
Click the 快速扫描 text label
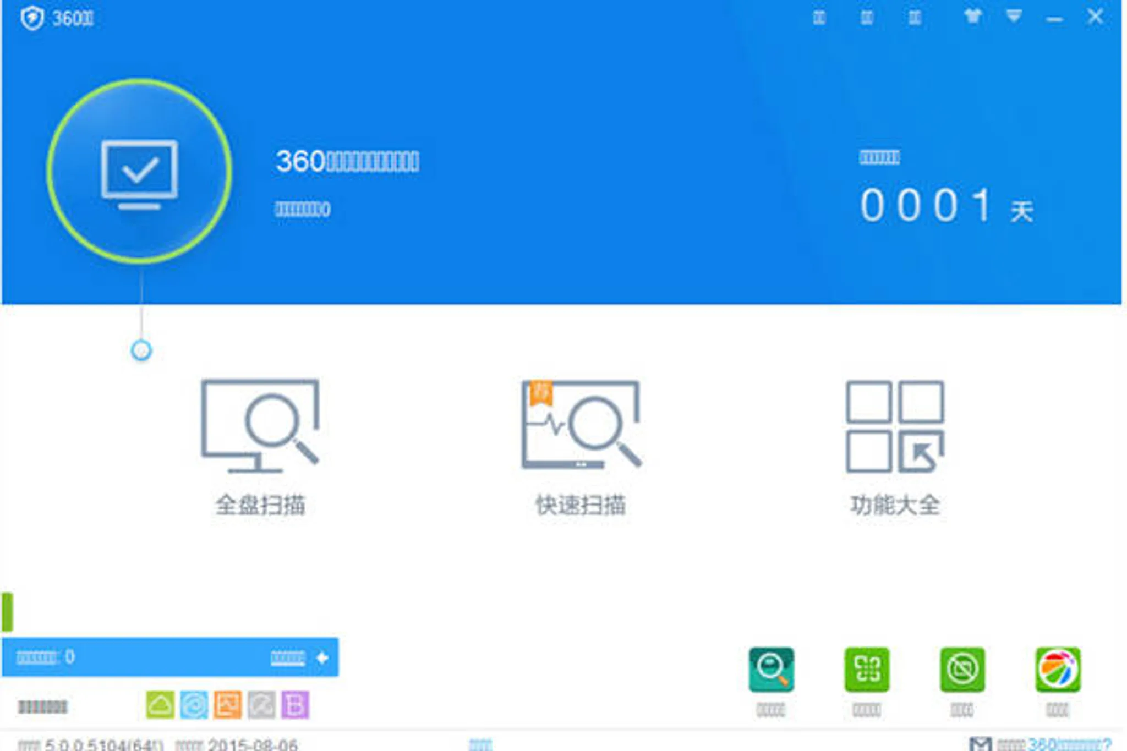[581, 505]
